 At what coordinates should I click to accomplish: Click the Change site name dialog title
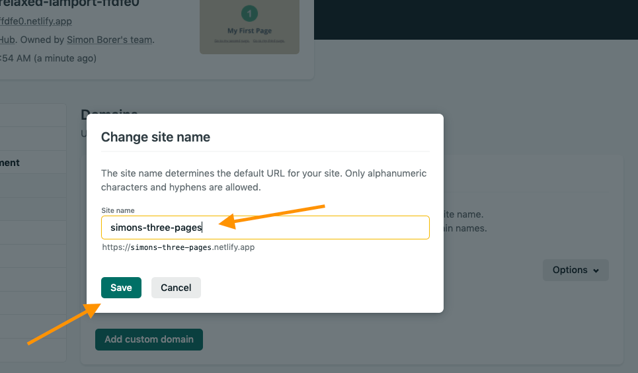tap(155, 137)
